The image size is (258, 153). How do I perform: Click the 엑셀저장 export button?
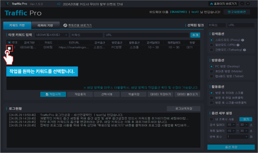[x=134, y=94]
